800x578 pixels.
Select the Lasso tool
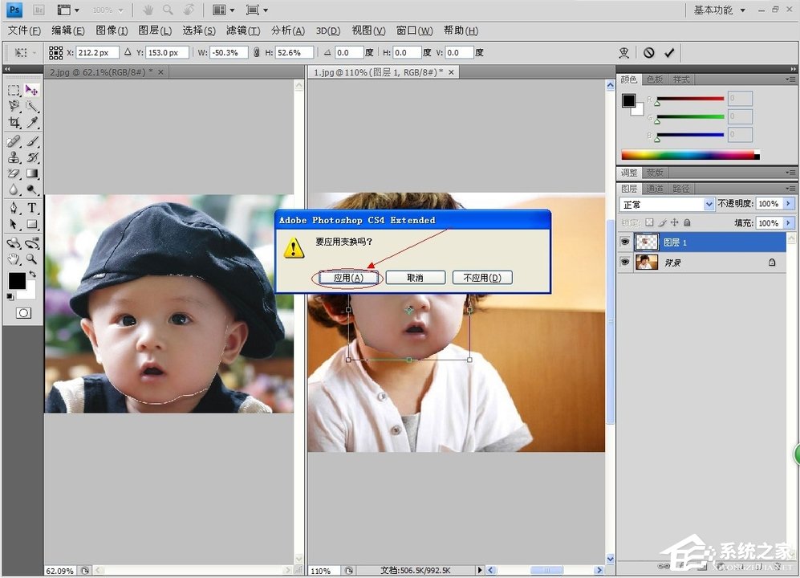point(14,106)
